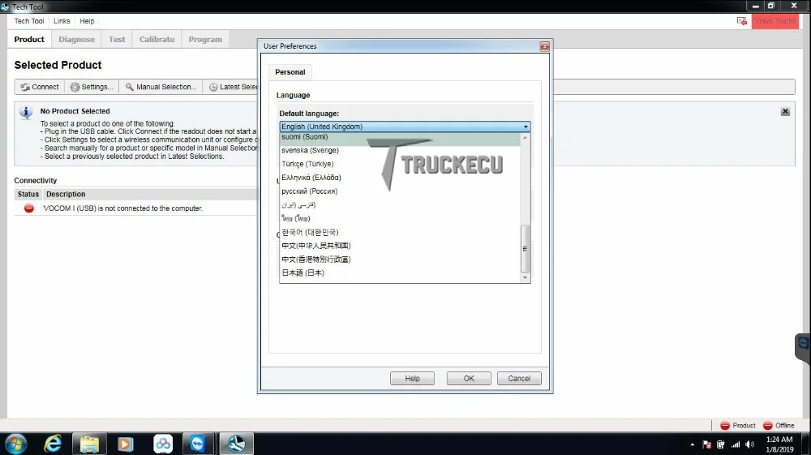
Task: Choose Türkçe (Türkiye) language
Action: pyautogui.click(x=400, y=164)
